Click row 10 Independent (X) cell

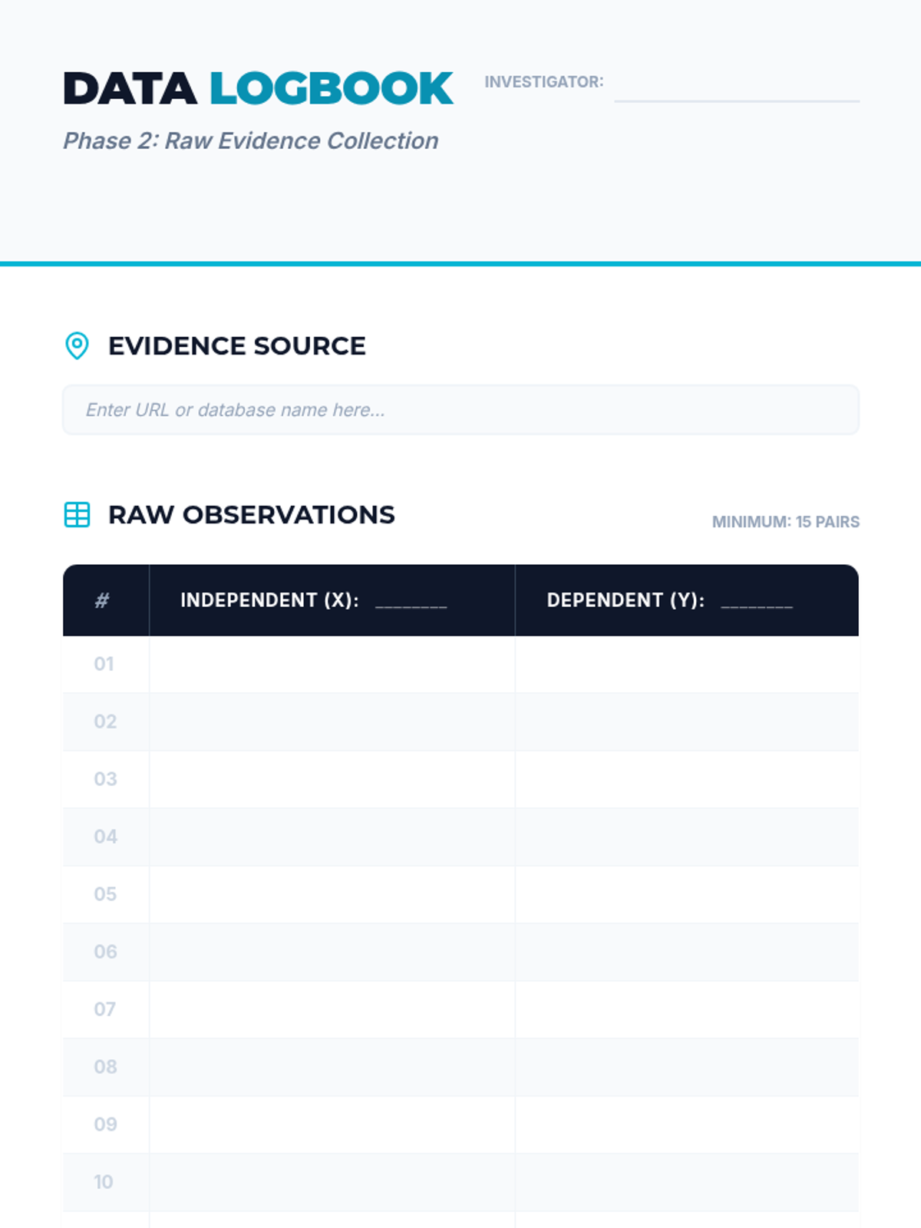332,1182
